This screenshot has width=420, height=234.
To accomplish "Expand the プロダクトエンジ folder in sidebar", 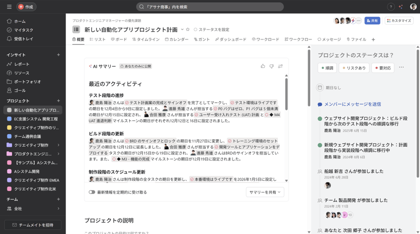I will [x=58, y=154].
